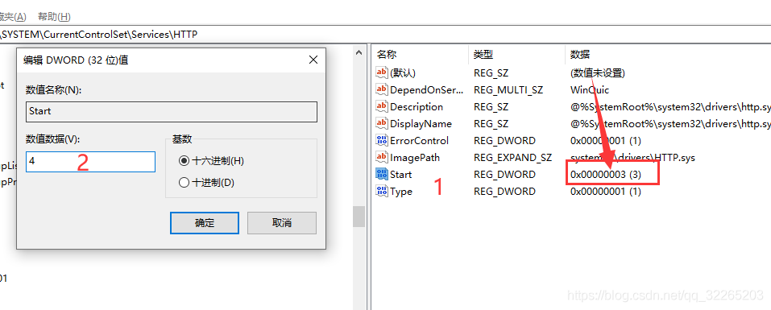Click the tree pane scroll-up arrow
The image size is (771, 310).
(x=359, y=51)
